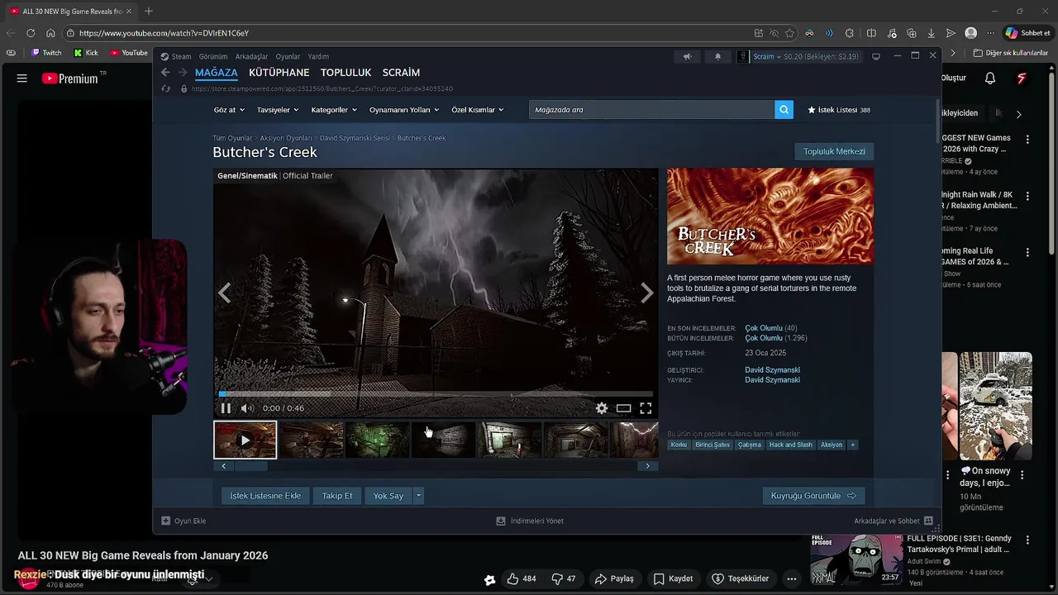This screenshot has width=1058, height=595.
Task: Add tag with plus button
Action: (x=853, y=445)
